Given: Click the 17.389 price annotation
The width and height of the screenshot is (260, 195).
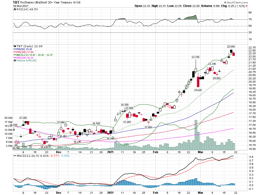Looking at the screenshot, I should [127, 122].
